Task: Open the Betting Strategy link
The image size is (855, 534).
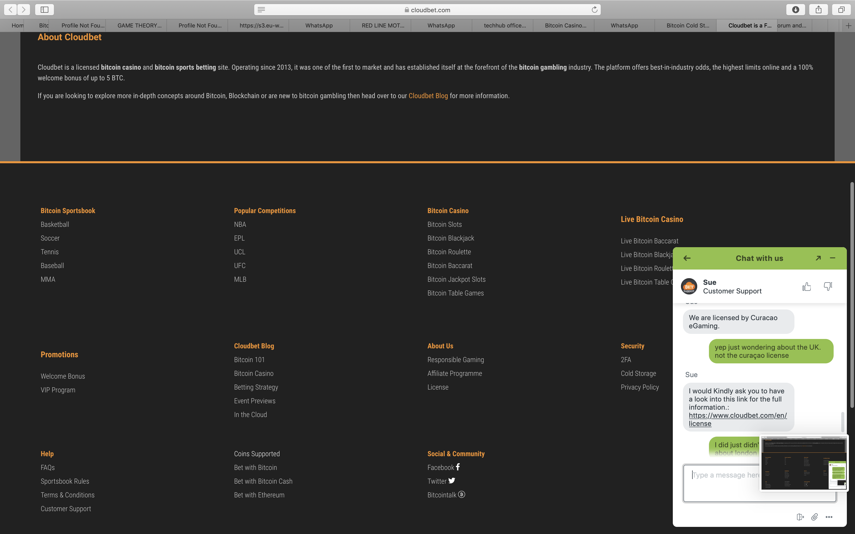Action: point(256,387)
